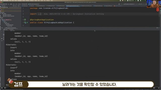The width and height of the screenshot is (161, 90).
Task: Click the print icon in the console toolbar
Action: tap(4, 38)
